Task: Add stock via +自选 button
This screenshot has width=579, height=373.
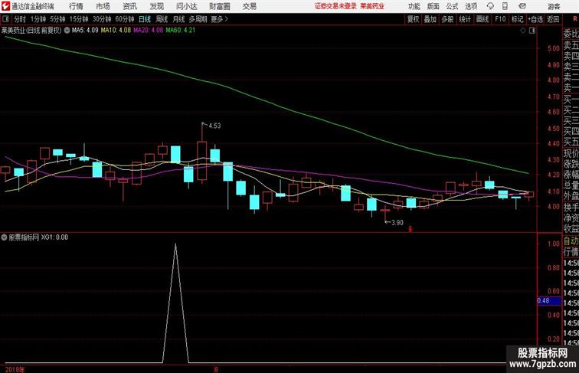Action: tap(535, 19)
